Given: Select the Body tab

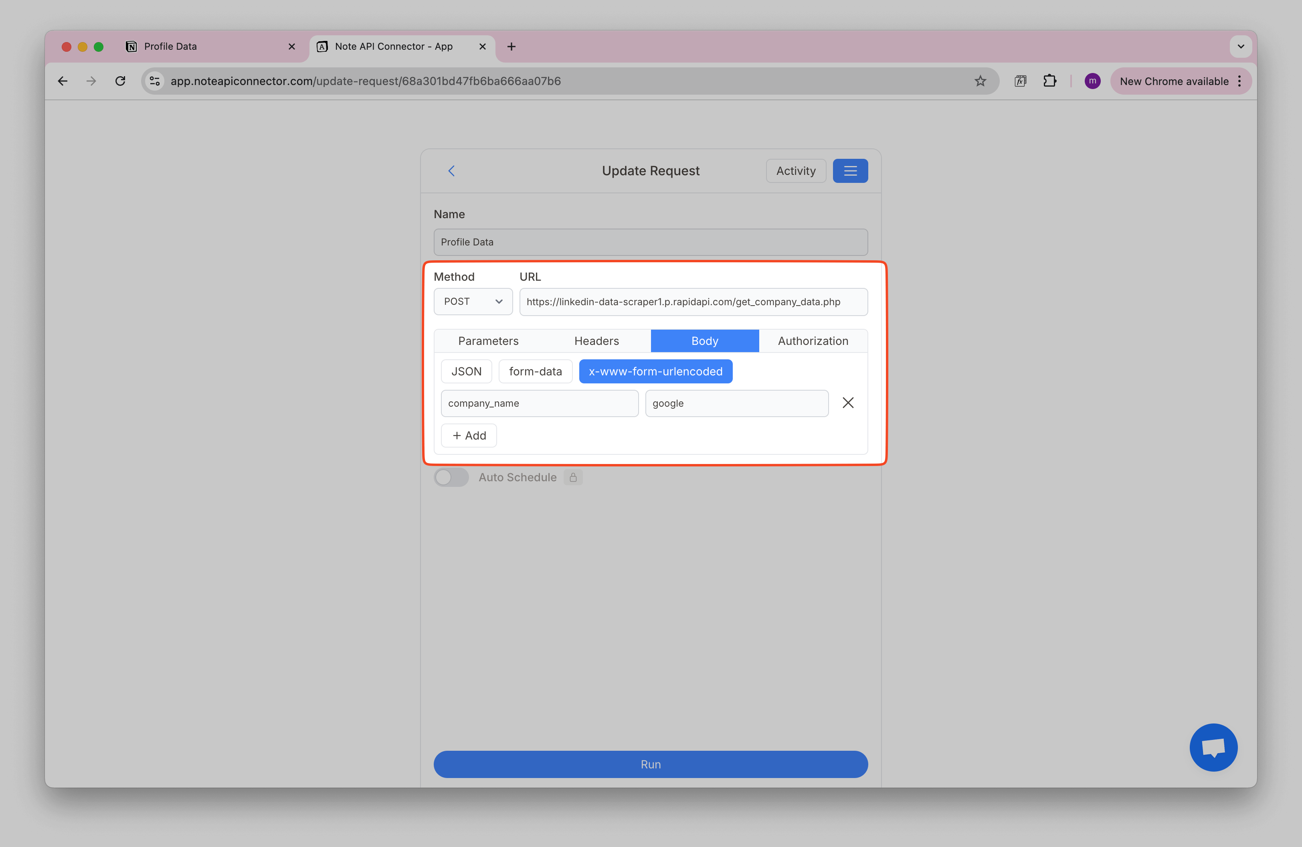Looking at the screenshot, I should click(705, 341).
